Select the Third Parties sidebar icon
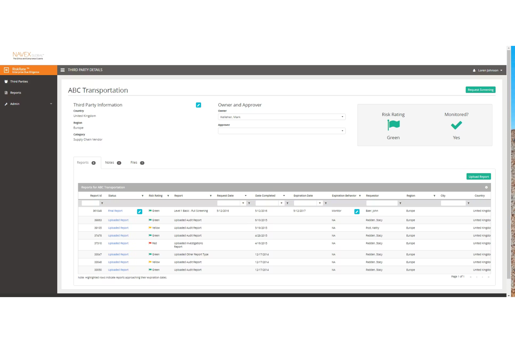Viewport: 515px width, 343px height. pyautogui.click(x=6, y=81)
